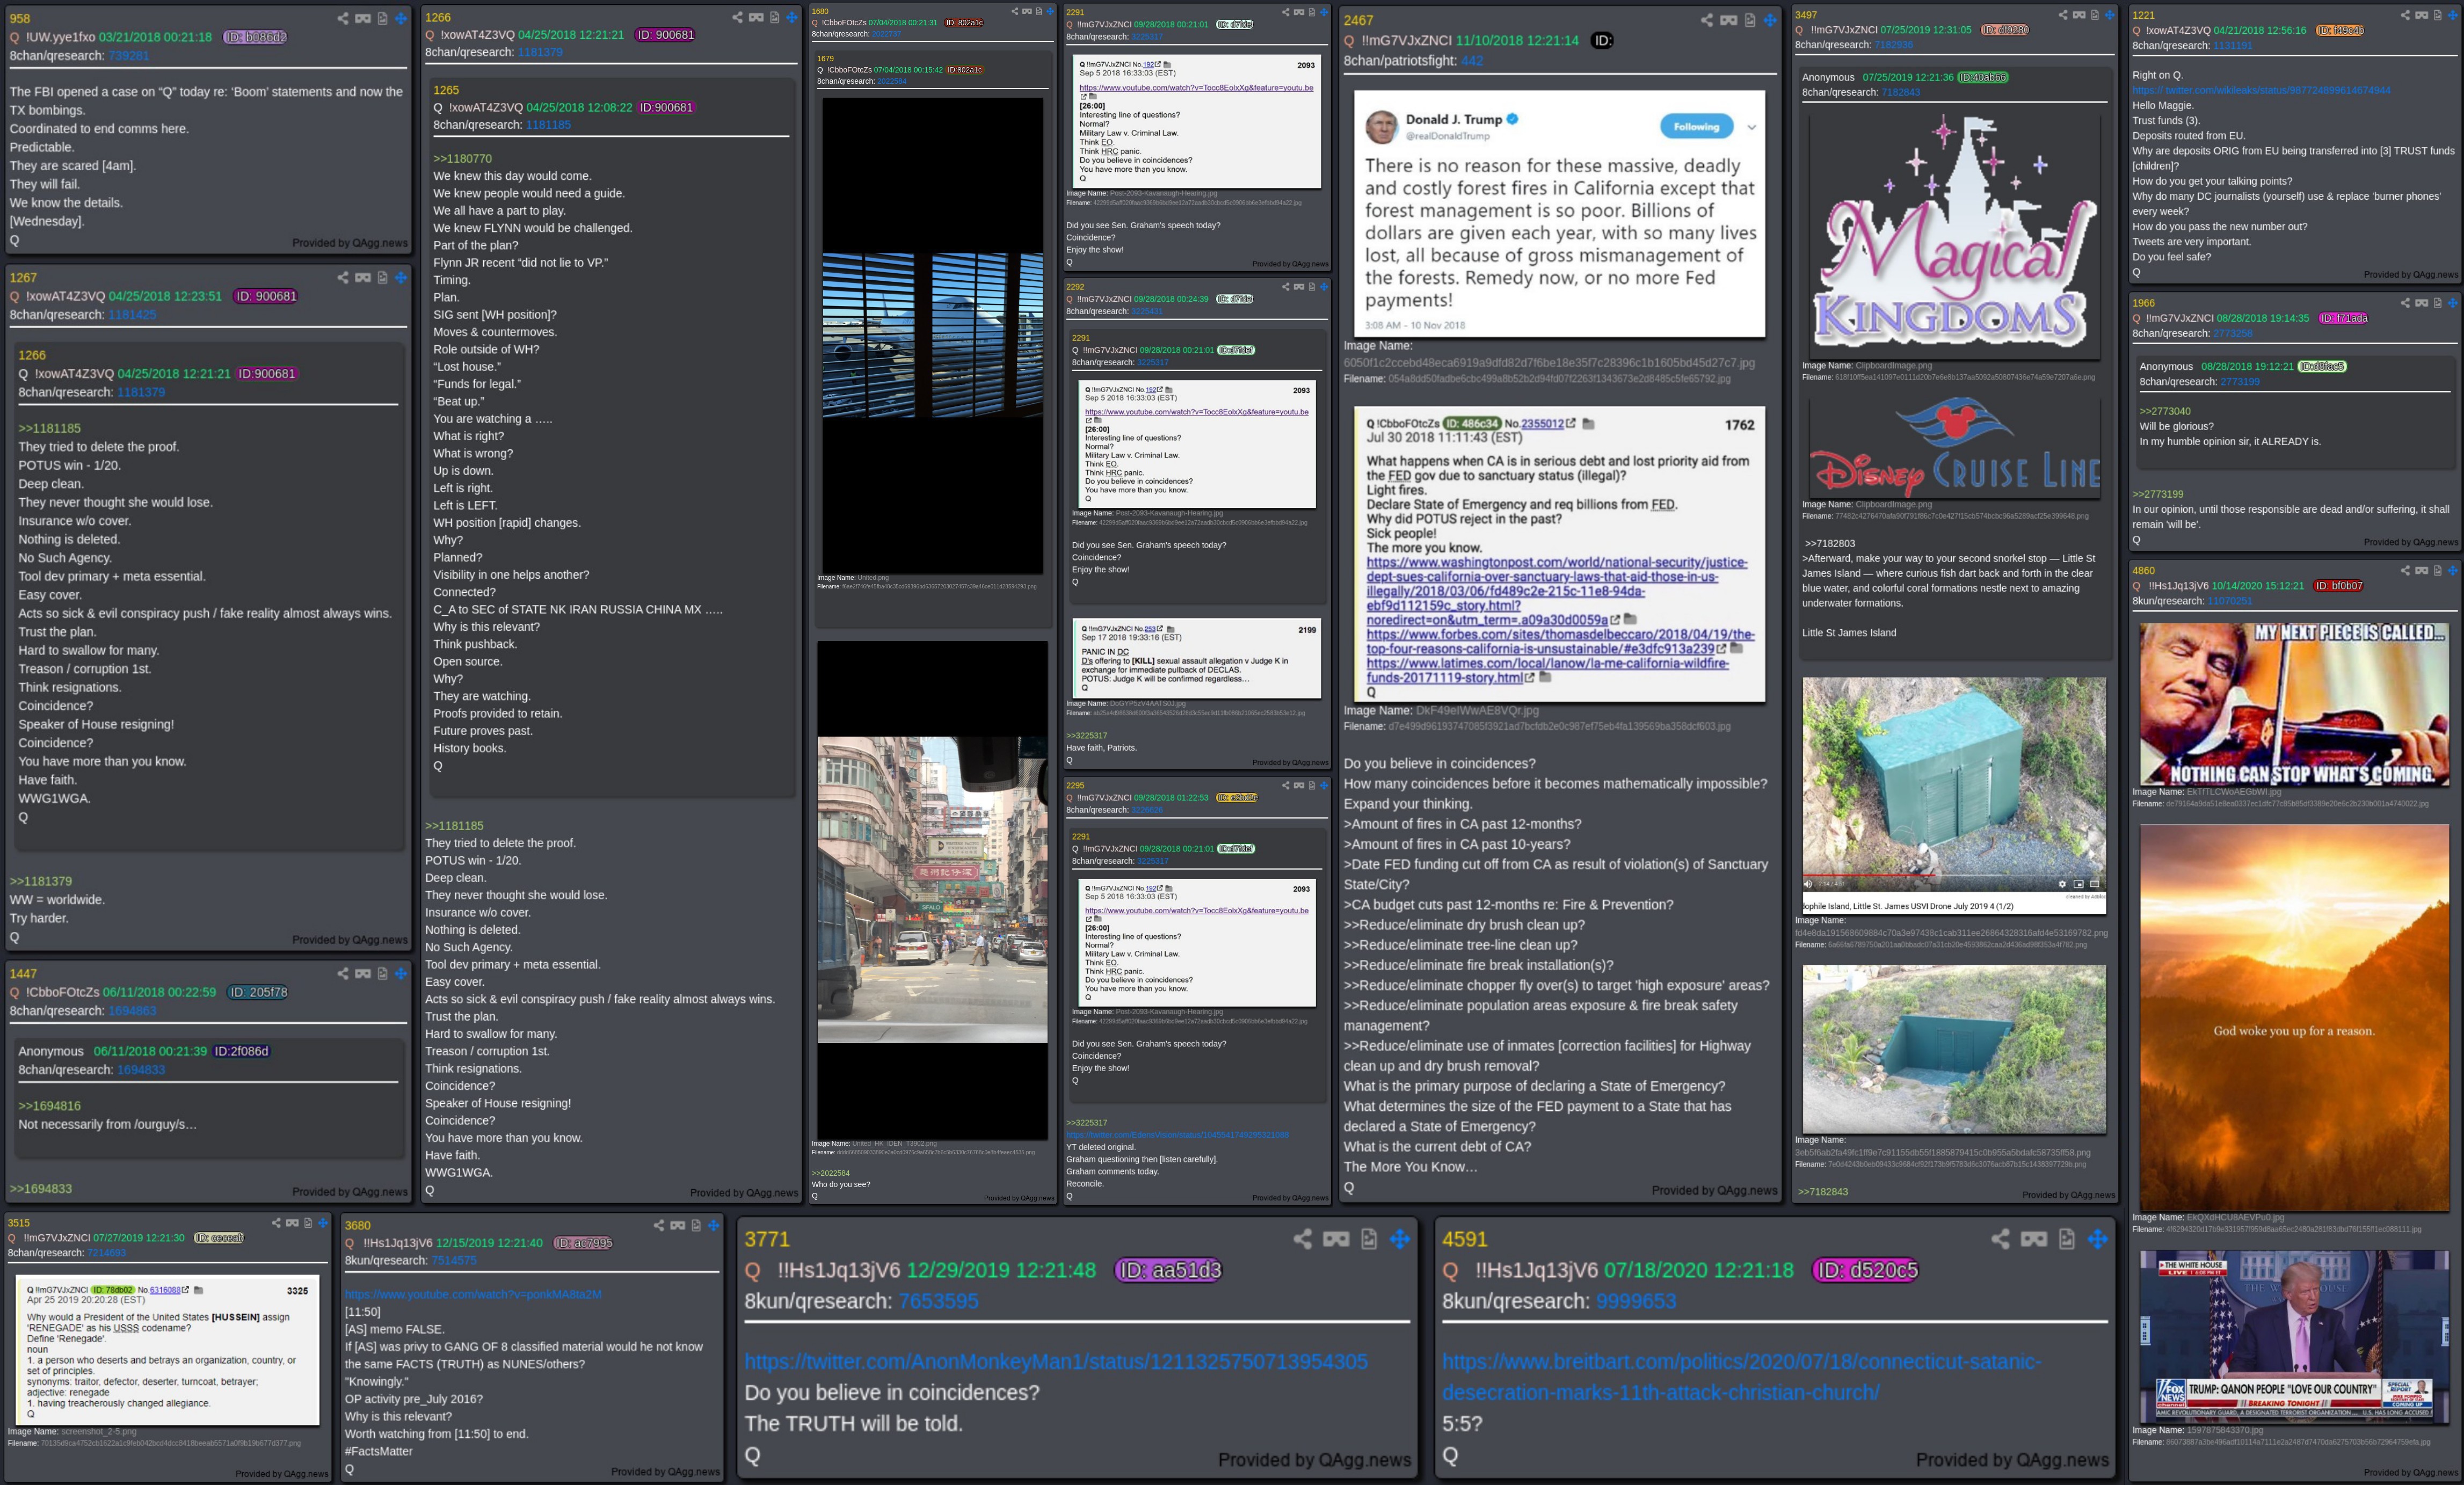Viewport: 2464px width, 1485px height.
Task: Open the wikileaks twitter link in post 1221
Action: (x=2261, y=91)
